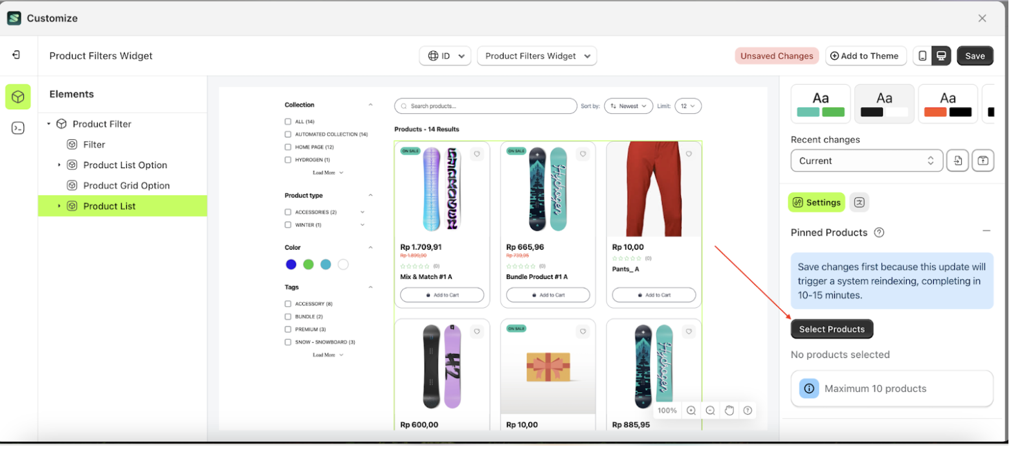Check the HYDROGEN collection checkbox
This screenshot has height=449, width=1011.
point(288,160)
